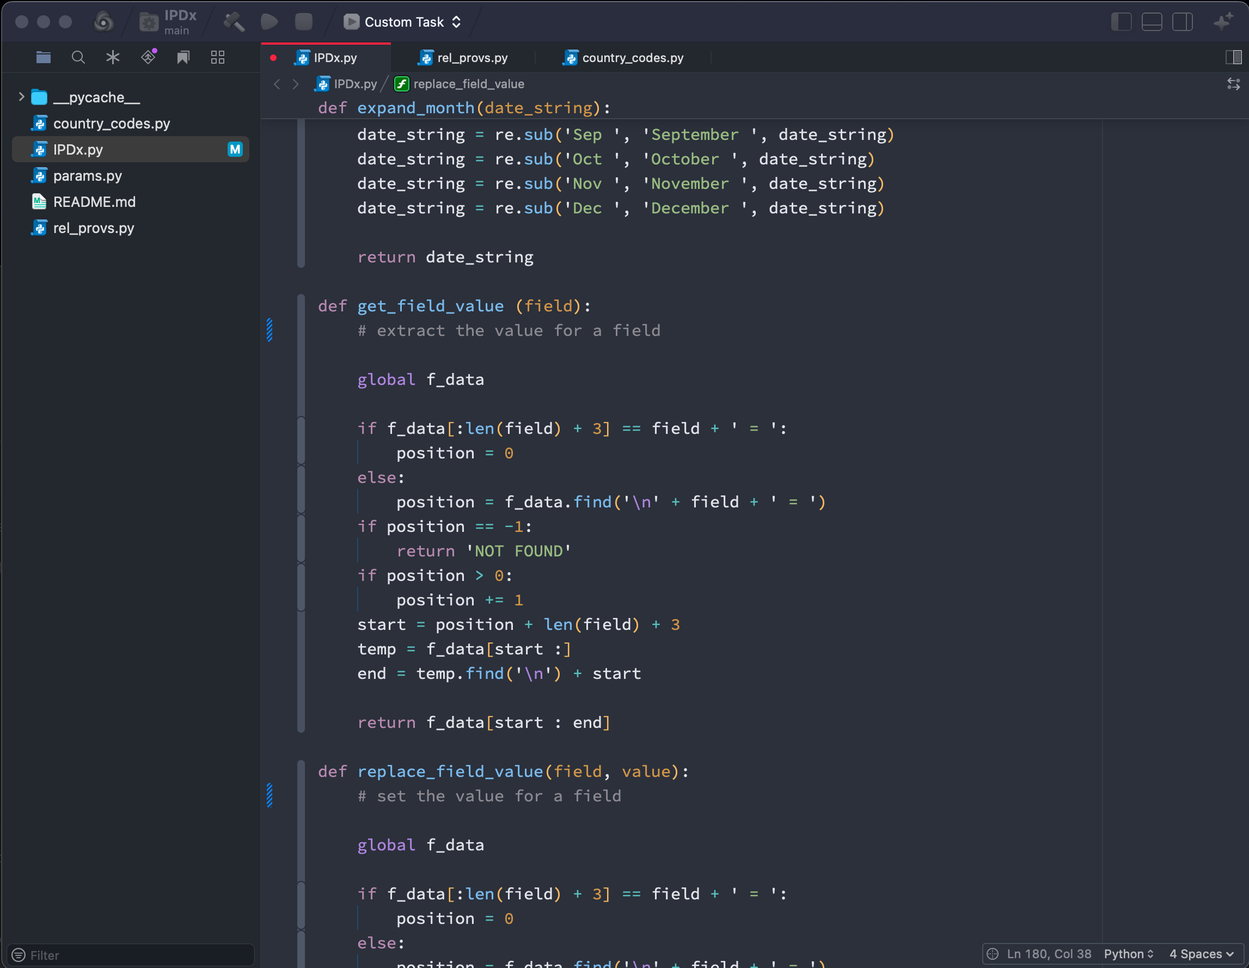Toggle the left sidebar pane

pos(1121,22)
